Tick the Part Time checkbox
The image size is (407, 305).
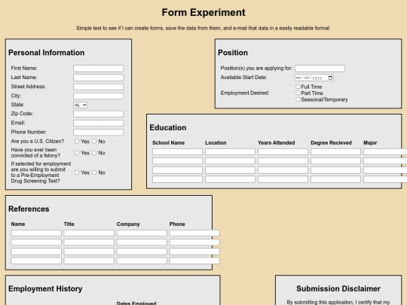pos(298,93)
